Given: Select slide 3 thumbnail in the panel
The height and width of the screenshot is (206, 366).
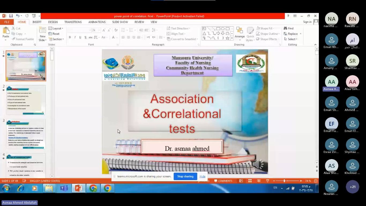Looking at the screenshot, I should (x=26, y=134).
